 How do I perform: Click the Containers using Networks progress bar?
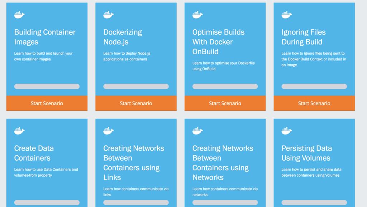click(225, 203)
